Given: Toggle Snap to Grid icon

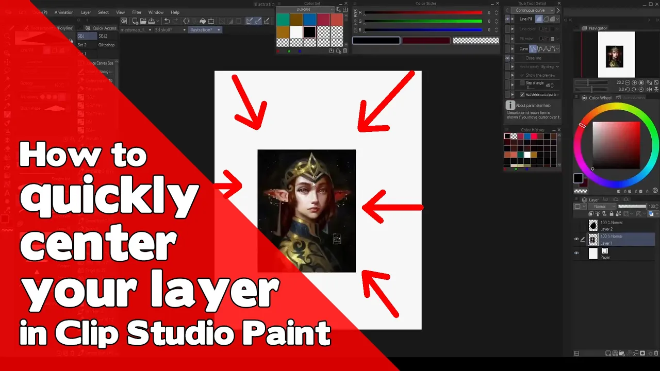Looking at the screenshot, I should pyautogui.click(x=266, y=21).
